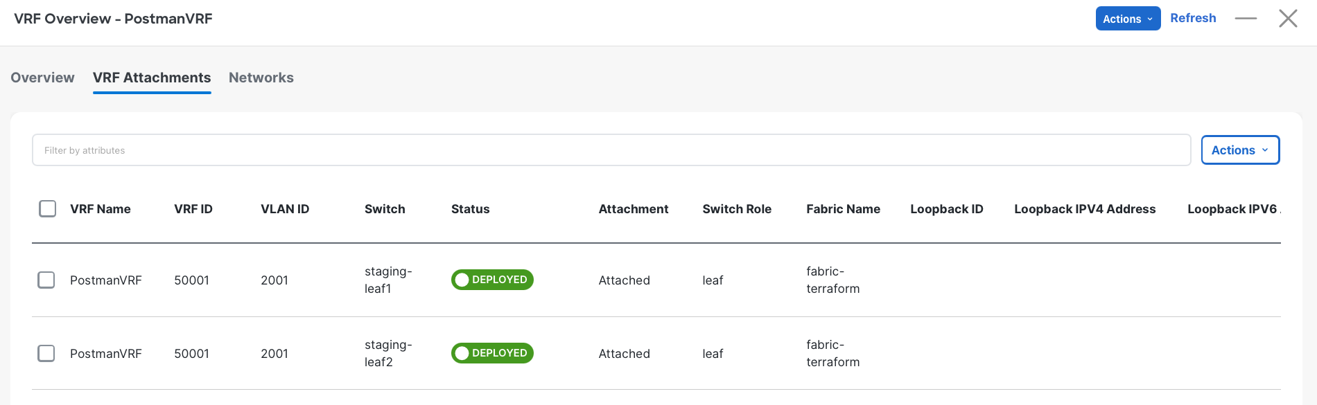Screen dimensions: 1317x405
Task: Sort by VRF Name column header
Action: click(x=101, y=209)
